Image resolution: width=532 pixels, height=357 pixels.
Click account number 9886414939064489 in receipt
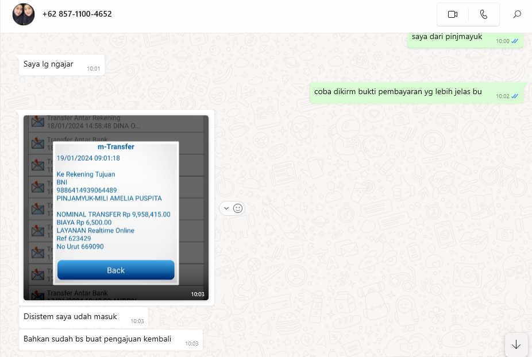coord(87,190)
